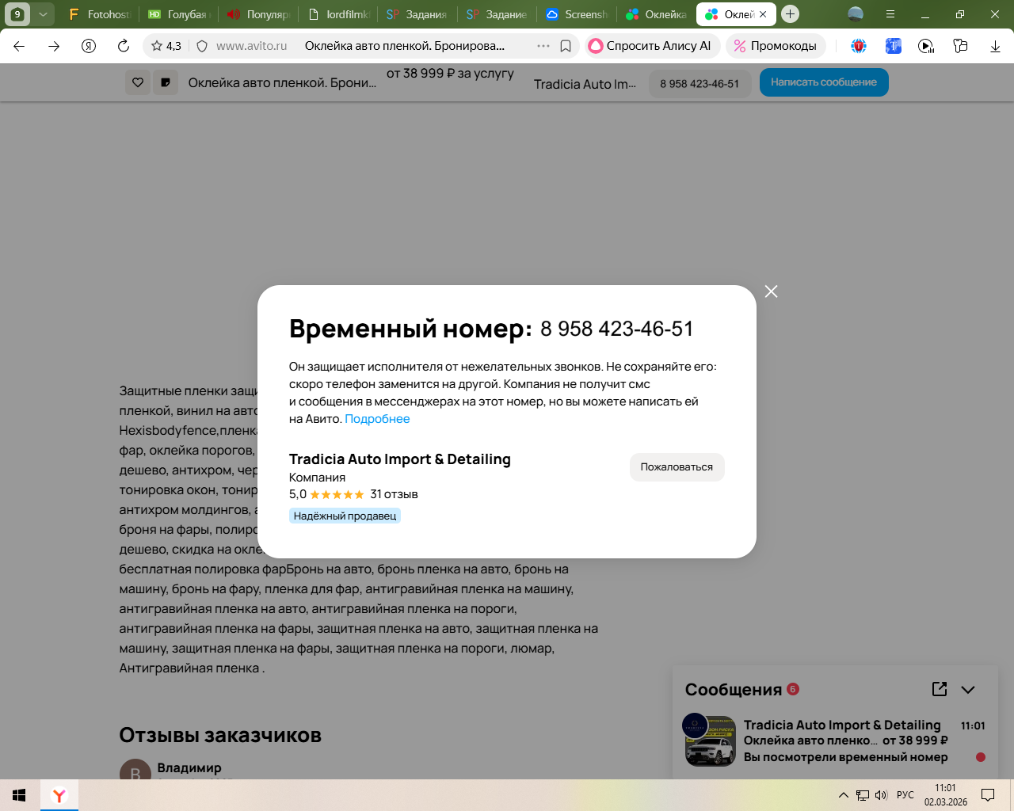Open the Промокоды button
Viewport: 1014px width, 811px height.
776,46
